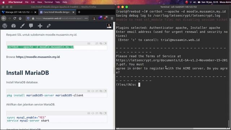Screen dimensions: 231x130
Task: Toggle line wrap on the certbot code block
Action: click(x=97, y=43)
